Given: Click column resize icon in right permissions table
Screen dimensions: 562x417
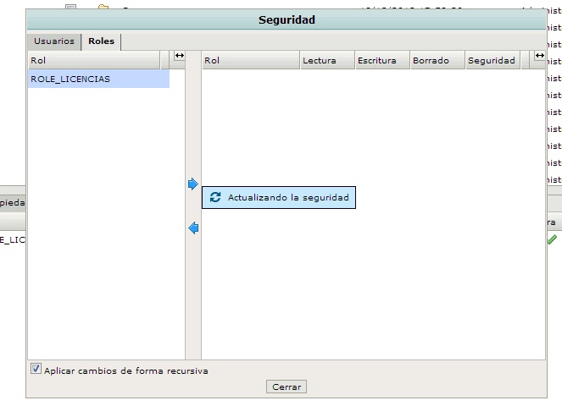Looking at the screenshot, I should pyautogui.click(x=539, y=56).
